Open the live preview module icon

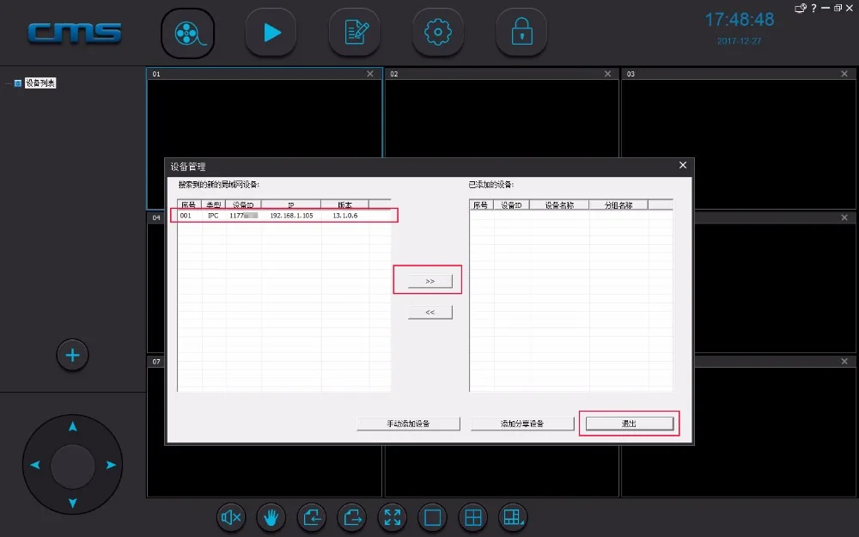click(188, 32)
